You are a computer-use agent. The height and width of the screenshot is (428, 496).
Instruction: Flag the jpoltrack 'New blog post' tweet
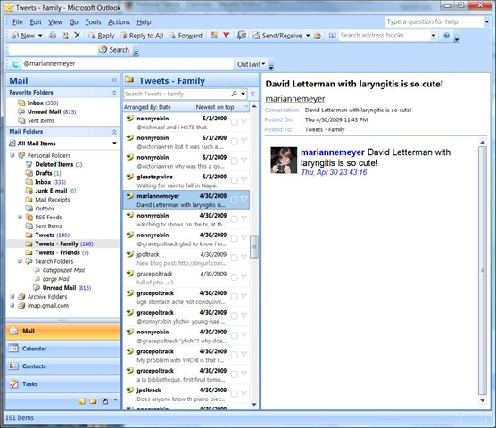244,258
